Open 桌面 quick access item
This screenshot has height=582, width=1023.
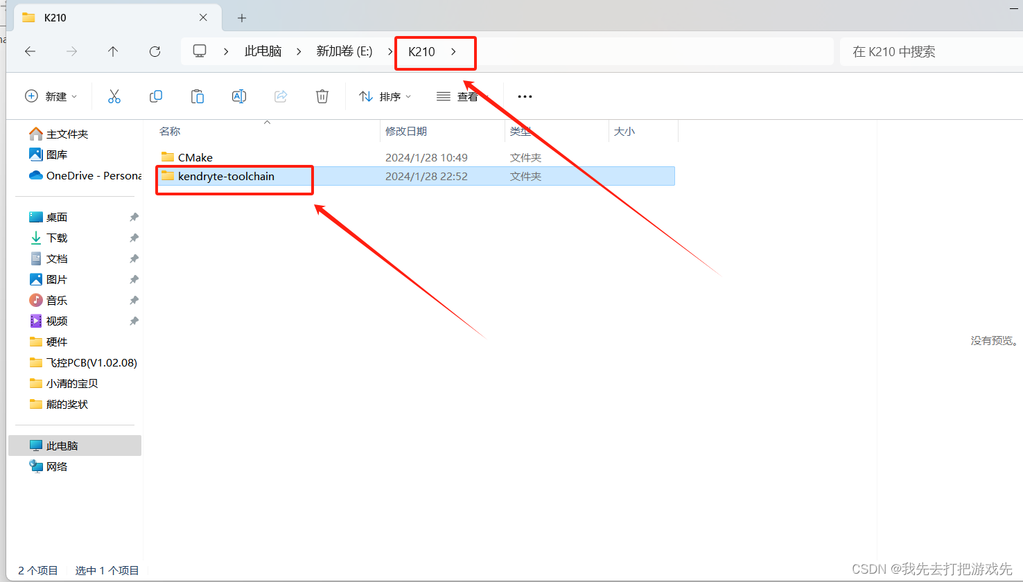tap(49, 217)
